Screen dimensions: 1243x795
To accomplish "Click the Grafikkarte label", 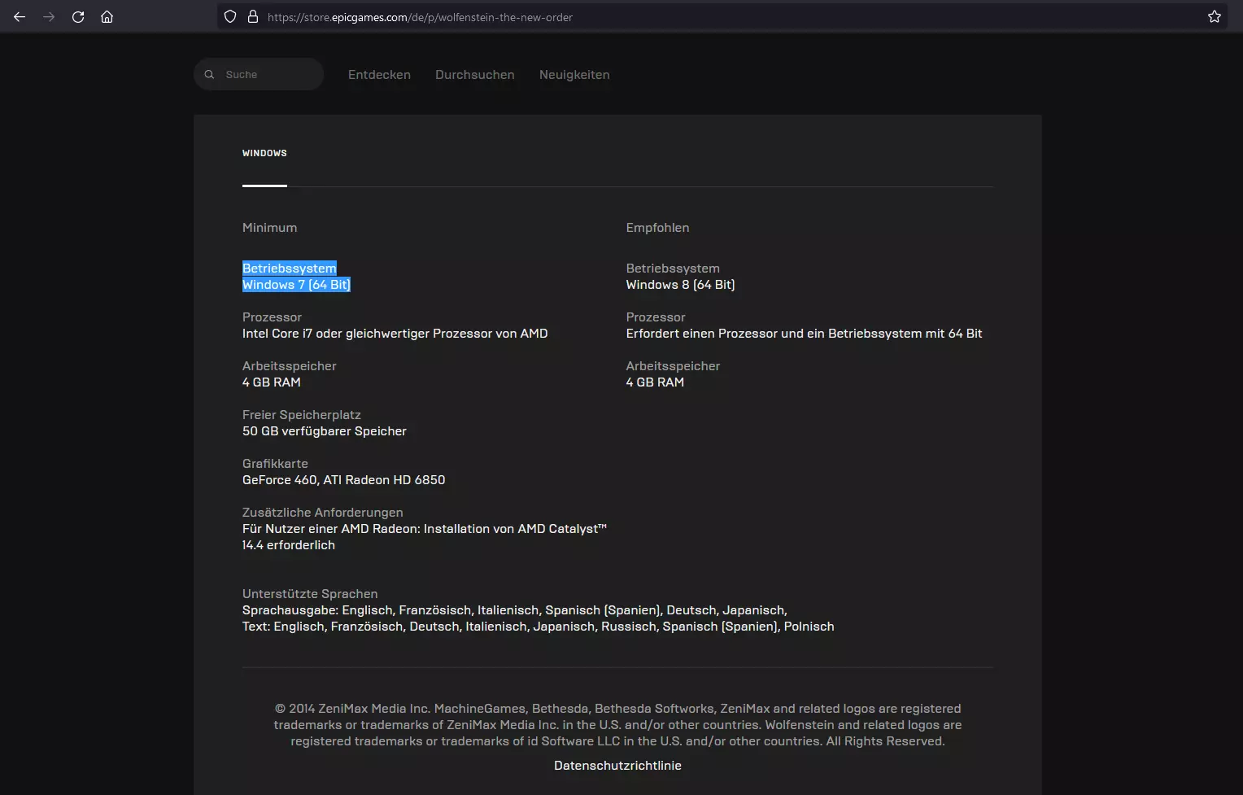I will click(x=275, y=464).
